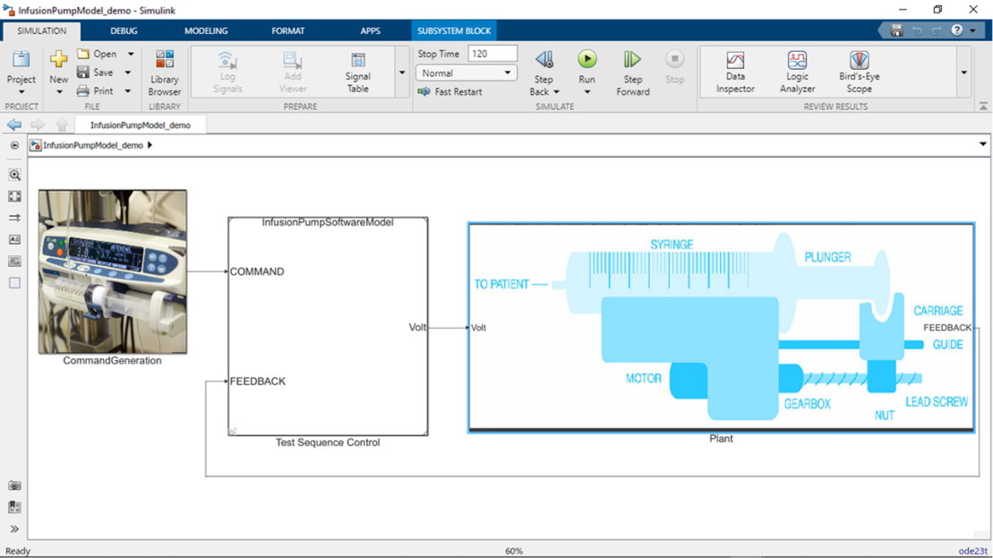Expand the hidden sidebar tools with the chevrons
The width and height of the screenshot is (993, 558).
tap(14, 527)
